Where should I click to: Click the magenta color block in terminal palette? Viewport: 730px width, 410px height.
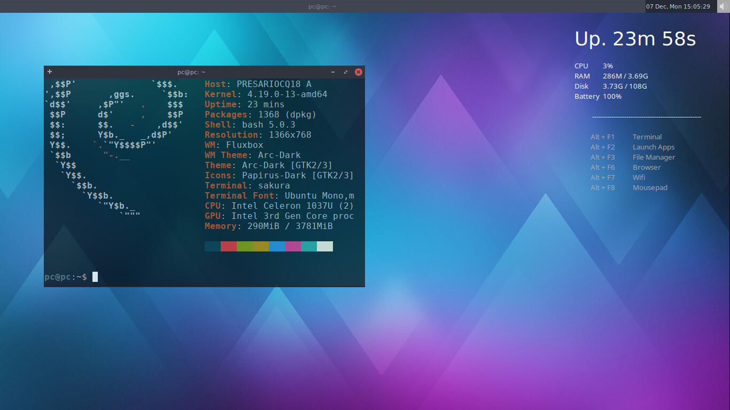pos(293,246)
